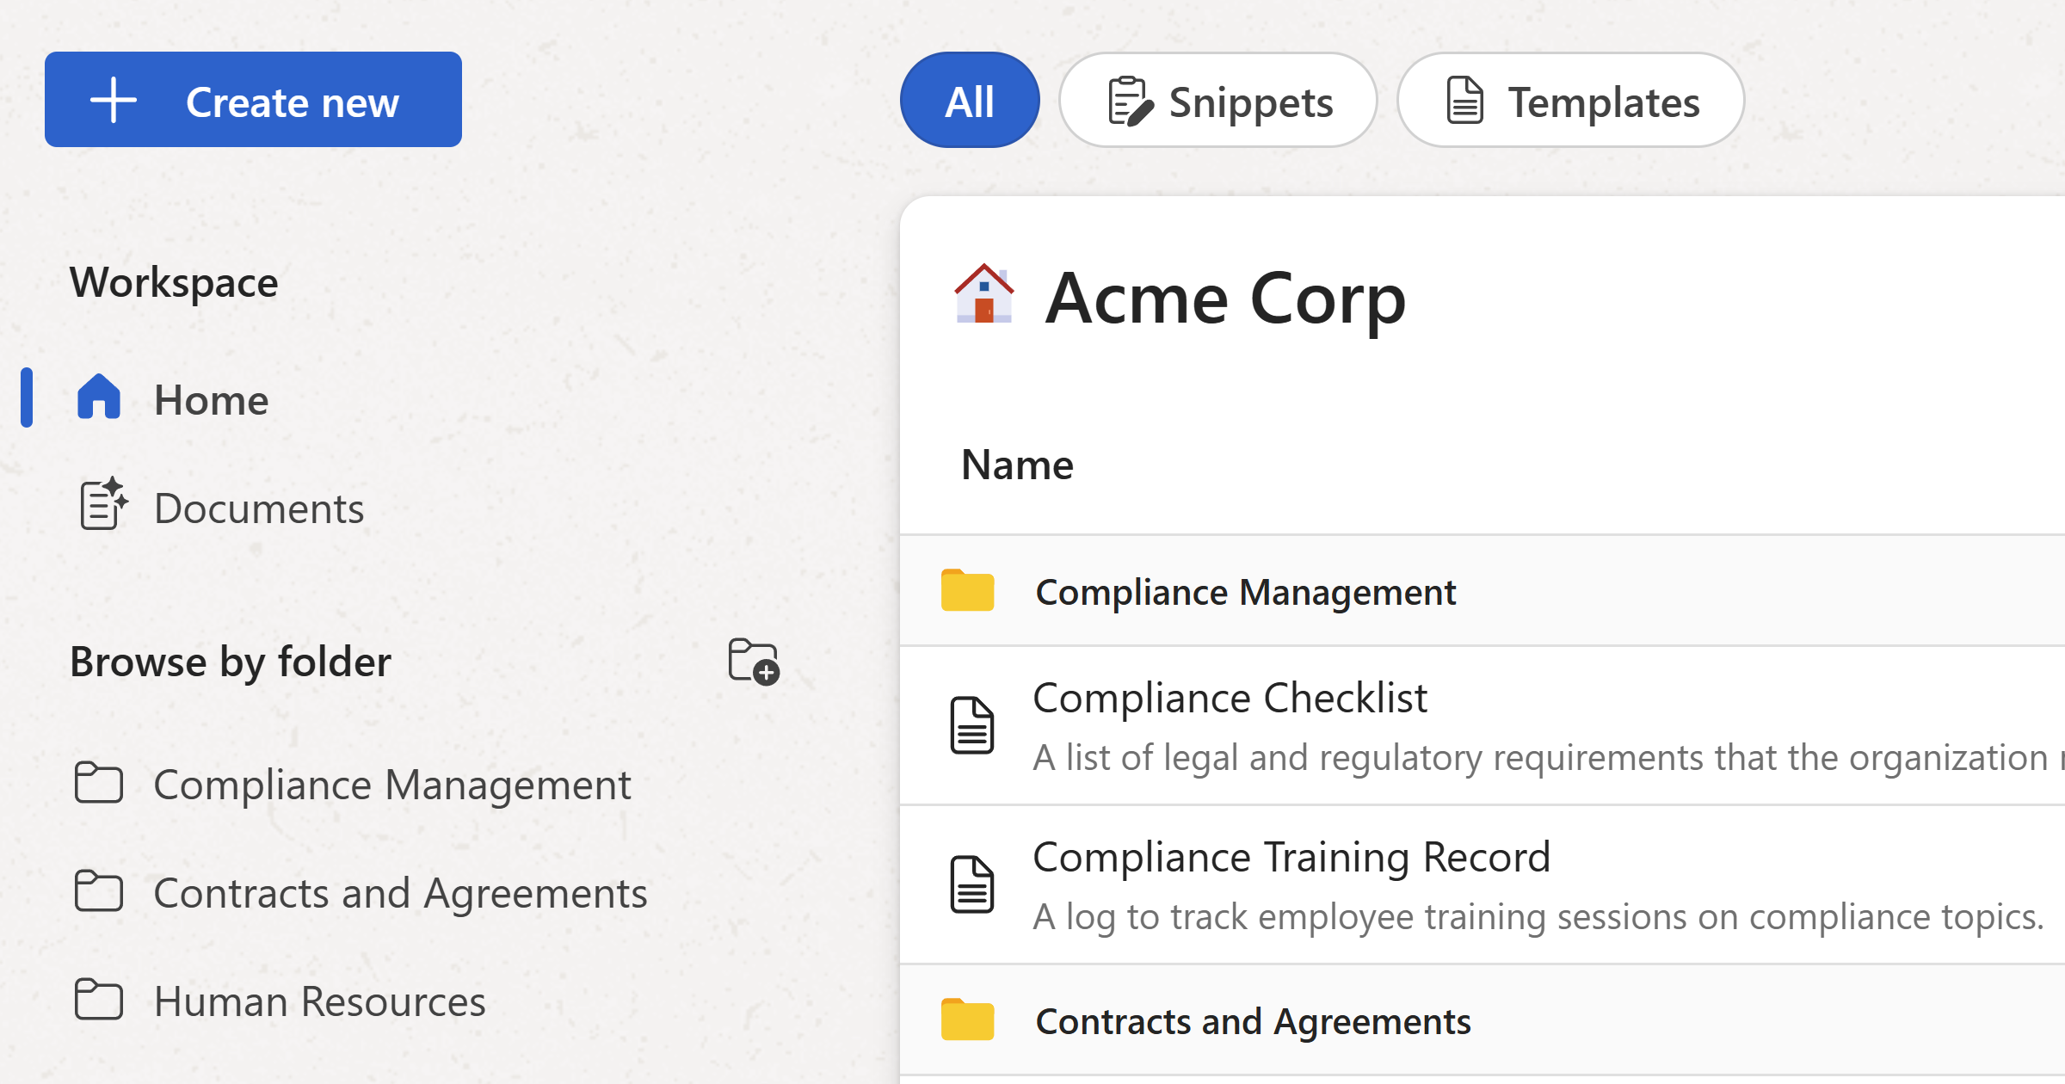This screenshot has width=2065, height=1084.
Task: Click the Create new button
Action: (x=253, y=100)
